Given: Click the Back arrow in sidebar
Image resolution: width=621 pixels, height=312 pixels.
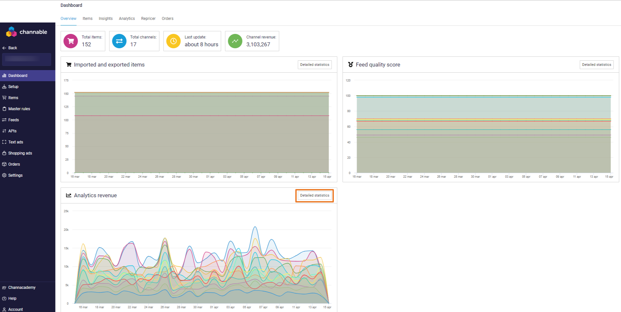Looking at the screenshot, I should click(x=5, y=48).
